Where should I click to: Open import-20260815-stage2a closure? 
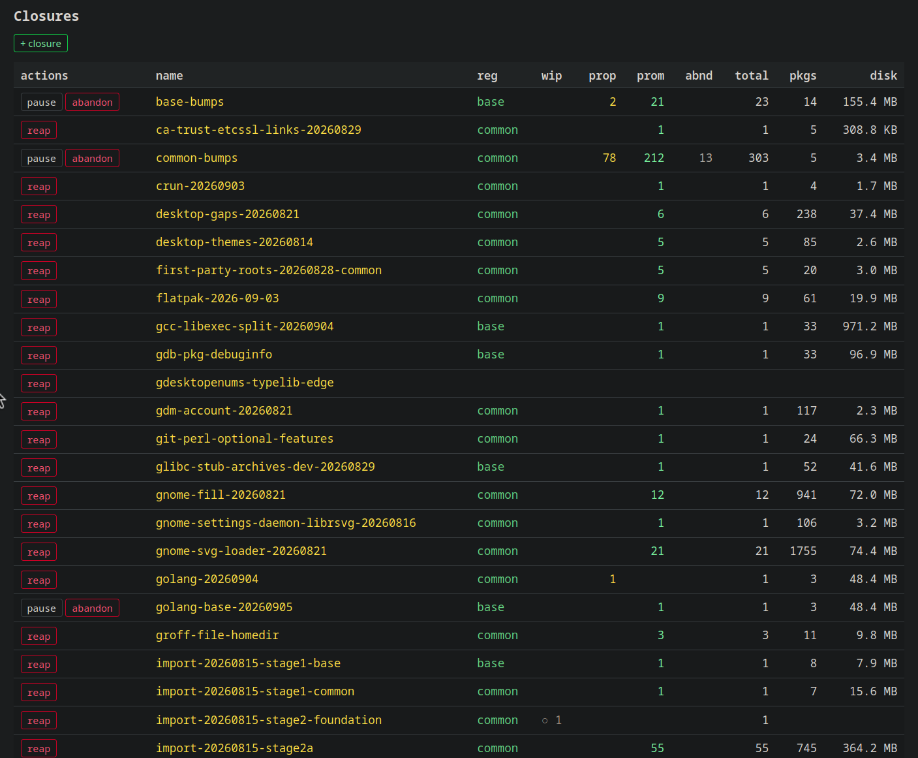point(234,748)
